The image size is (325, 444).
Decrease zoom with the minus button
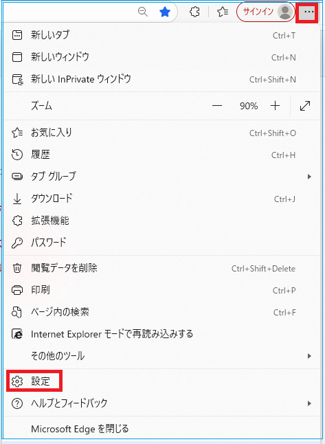coord(217,106)
